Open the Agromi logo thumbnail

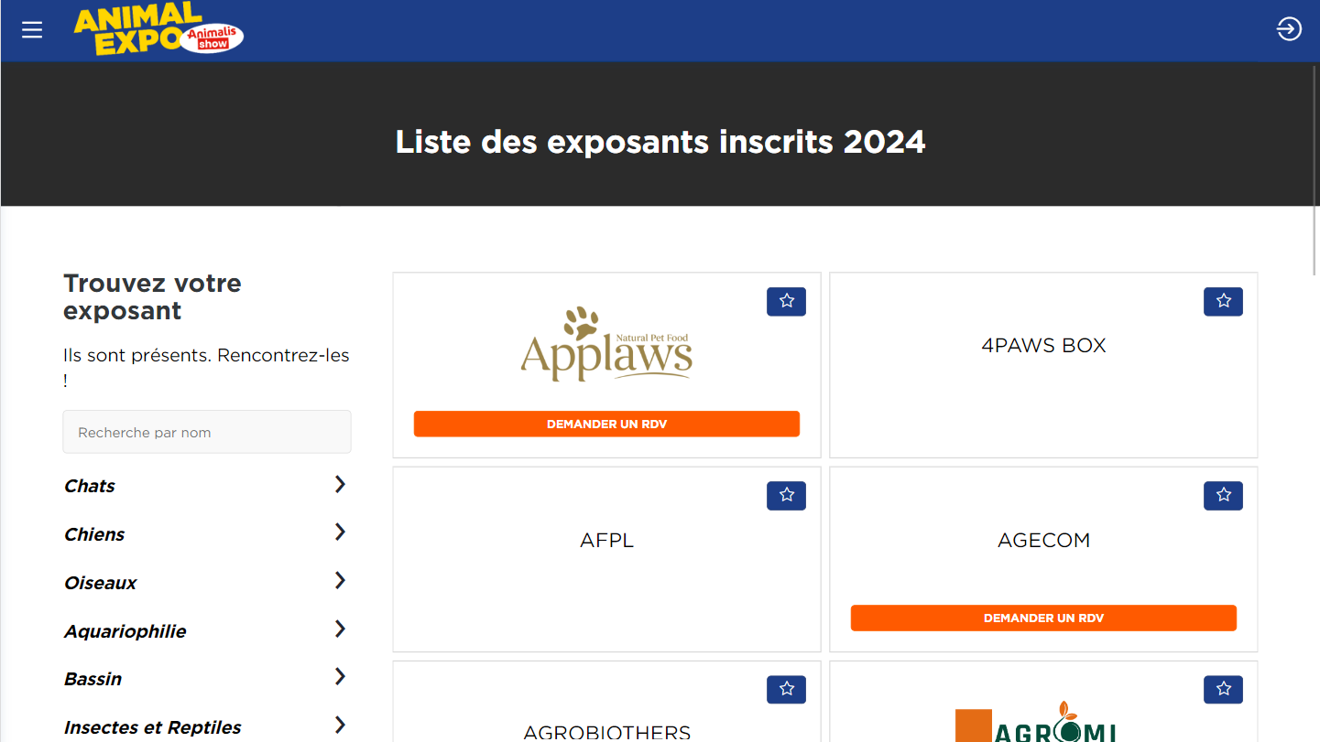pos(1036,721)
